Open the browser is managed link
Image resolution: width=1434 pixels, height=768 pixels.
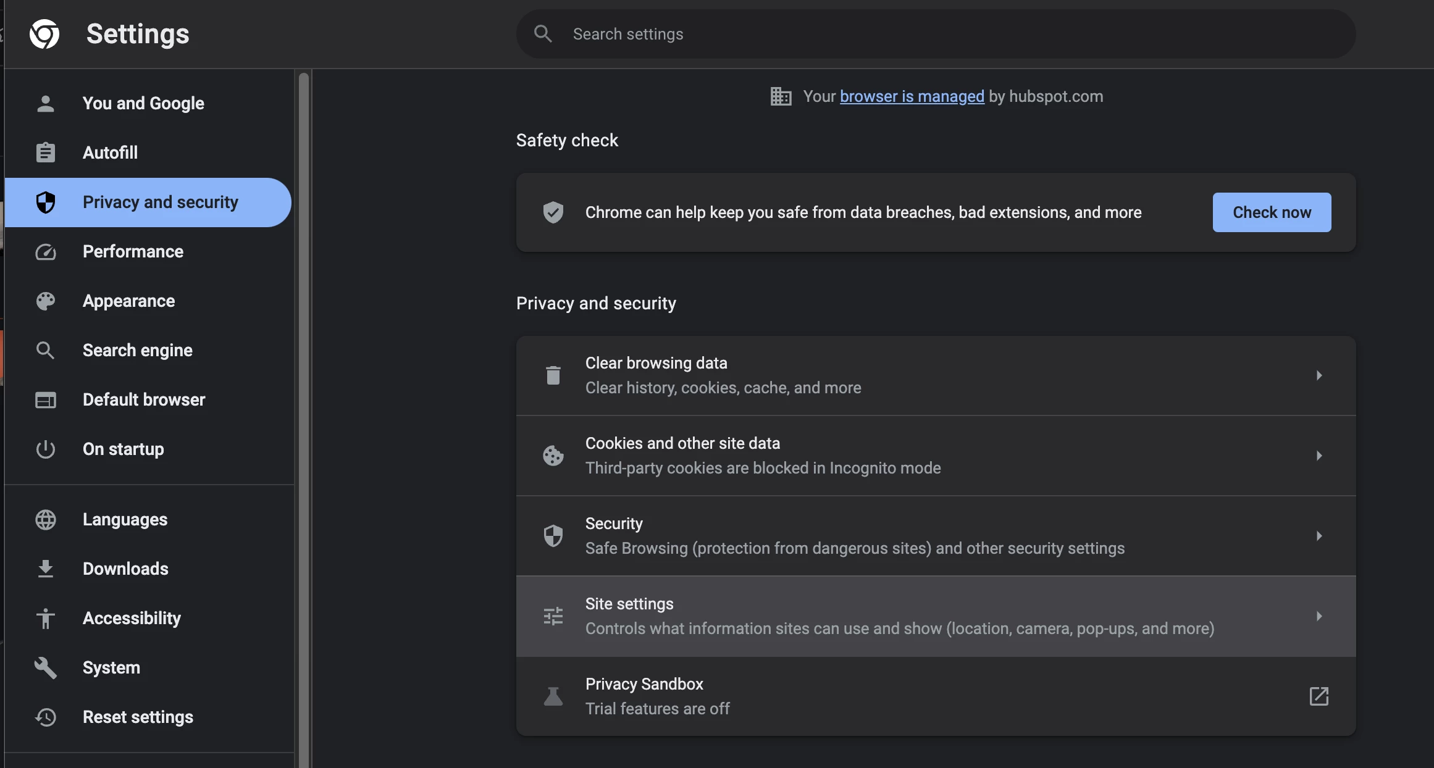(x=912, y=97)
